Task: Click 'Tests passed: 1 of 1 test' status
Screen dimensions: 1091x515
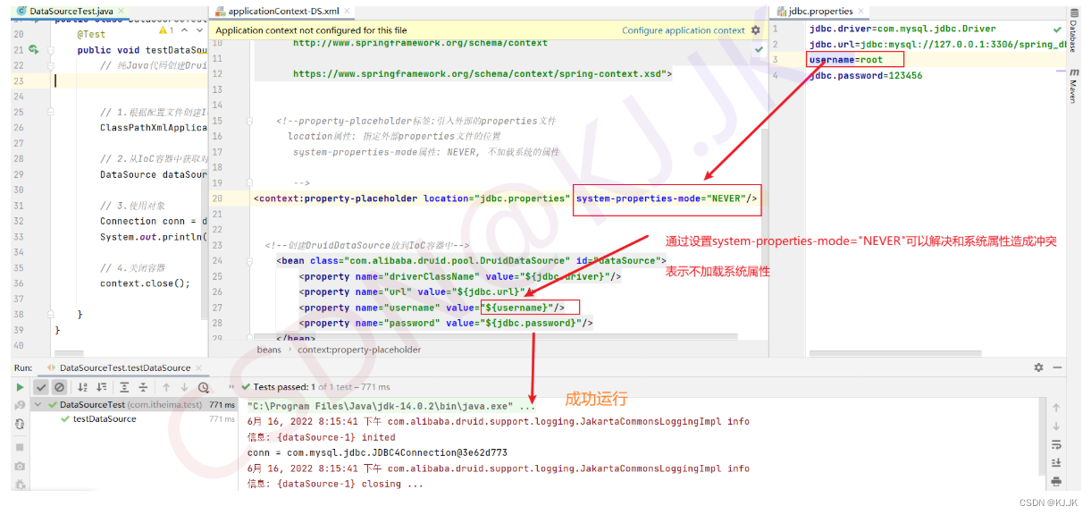Action: pos(314,387)
